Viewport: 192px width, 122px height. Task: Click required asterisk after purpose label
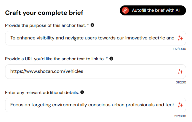click(x=88, y=25)
